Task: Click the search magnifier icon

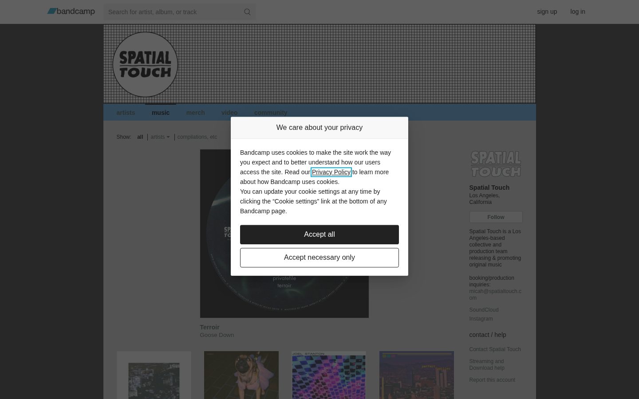Action: [x=247, y=12]
